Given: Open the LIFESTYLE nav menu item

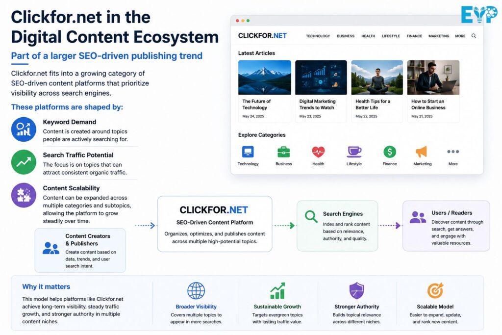Looking at the screenshot, I should pos(391,36).
